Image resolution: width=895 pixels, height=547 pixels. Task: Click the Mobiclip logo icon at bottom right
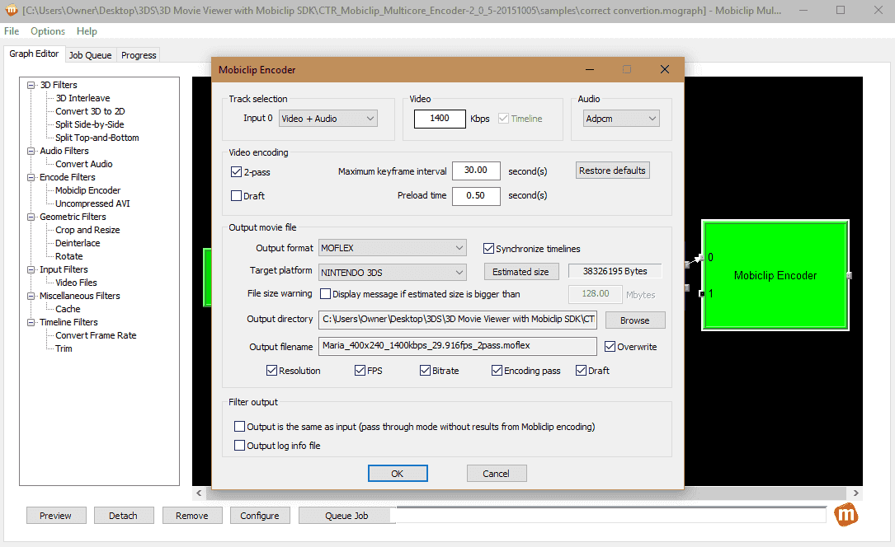pos(846,515)
